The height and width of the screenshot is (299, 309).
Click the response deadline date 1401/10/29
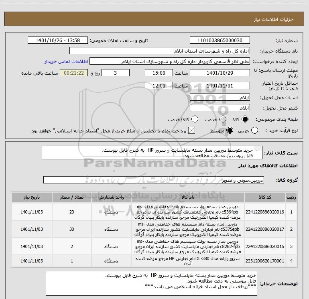point(220,73)
